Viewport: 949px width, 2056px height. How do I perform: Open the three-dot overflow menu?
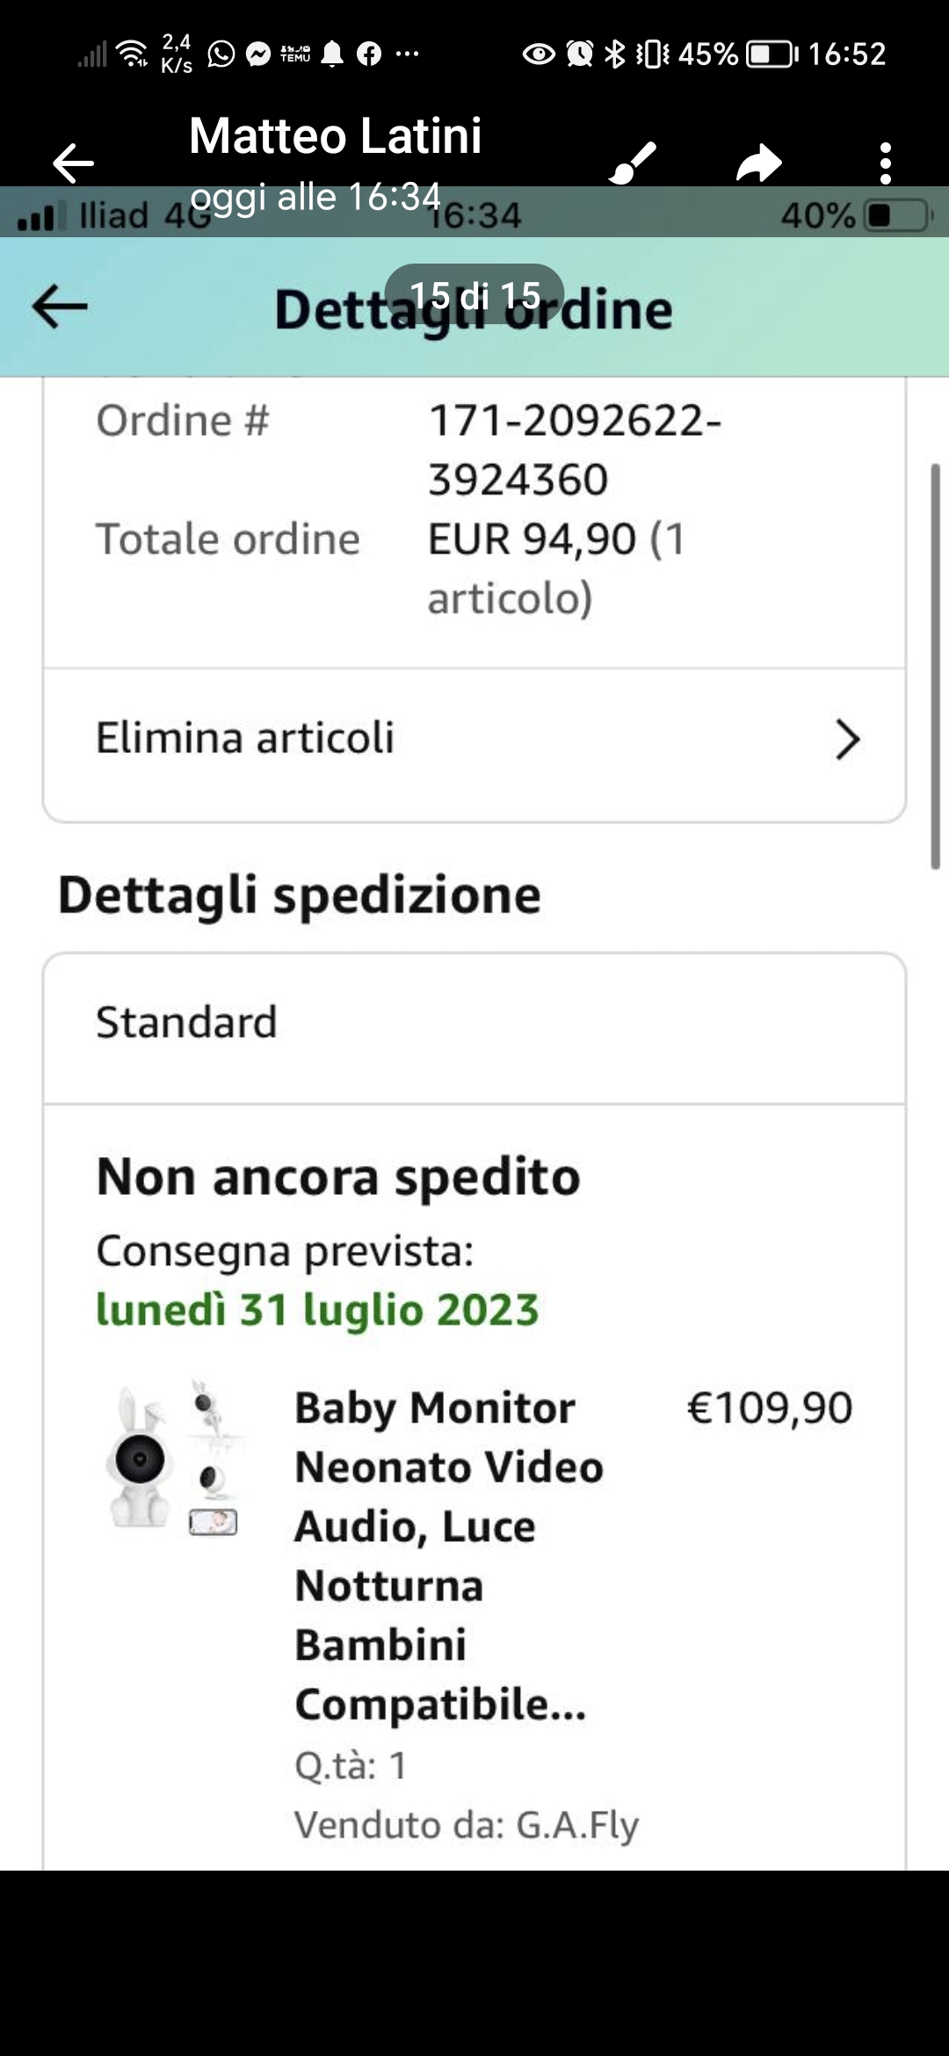click(x=885, y=163)
